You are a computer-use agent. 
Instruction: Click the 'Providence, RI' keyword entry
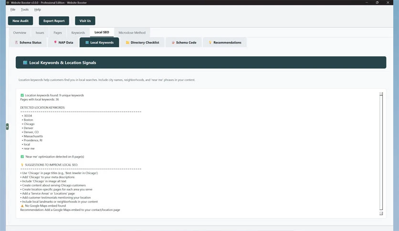(32, 140)
